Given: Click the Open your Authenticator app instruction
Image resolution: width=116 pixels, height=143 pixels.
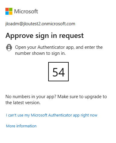Looking at the screenshot, I should pos(59,47).
